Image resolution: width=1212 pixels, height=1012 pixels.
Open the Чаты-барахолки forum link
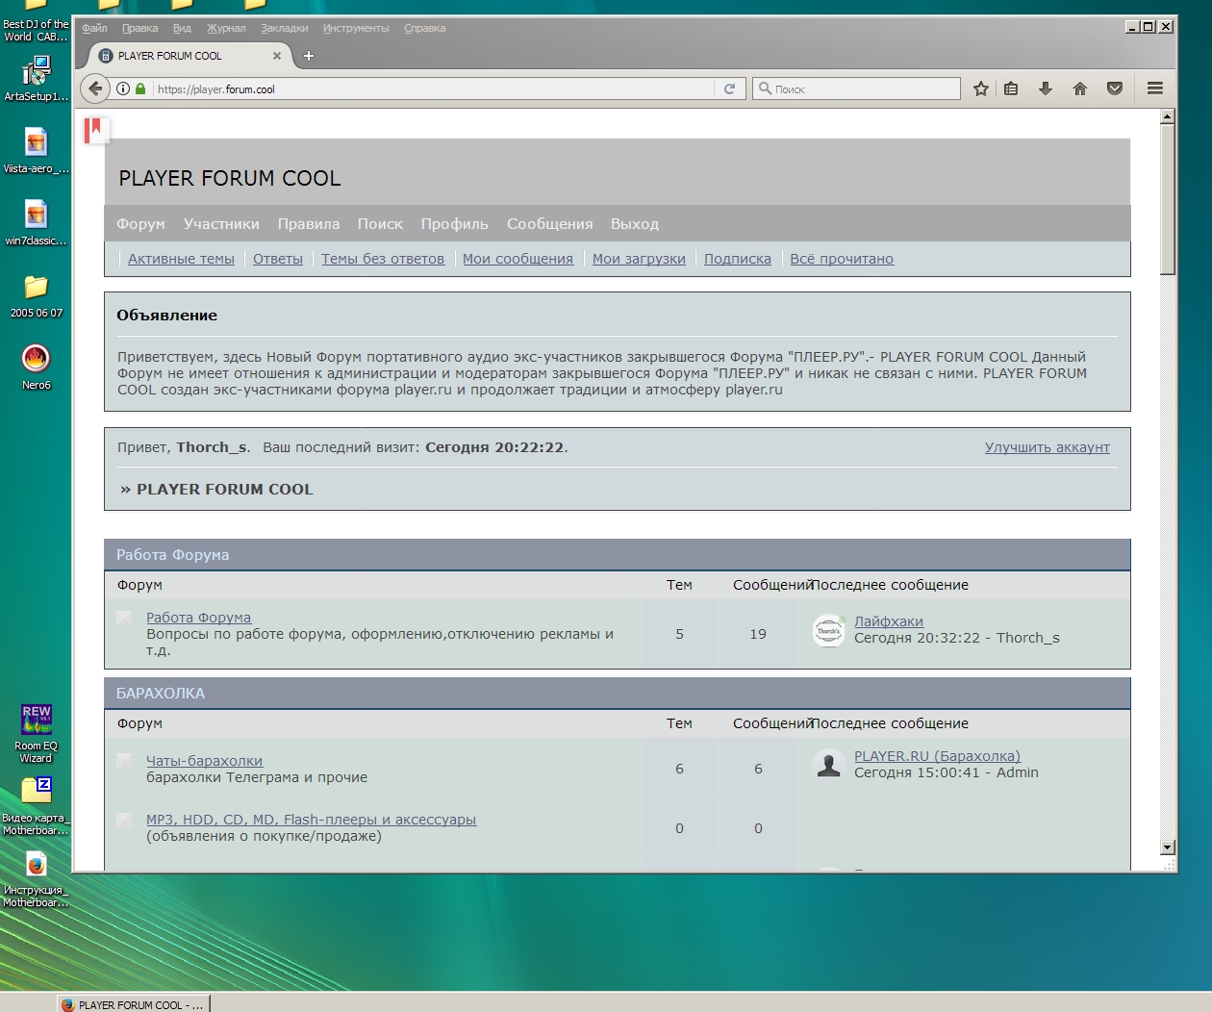(204, 761)
